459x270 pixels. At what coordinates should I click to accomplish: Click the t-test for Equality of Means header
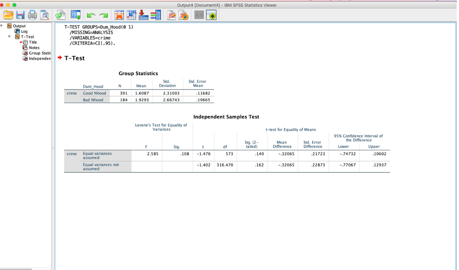click(x=291, y=130)
